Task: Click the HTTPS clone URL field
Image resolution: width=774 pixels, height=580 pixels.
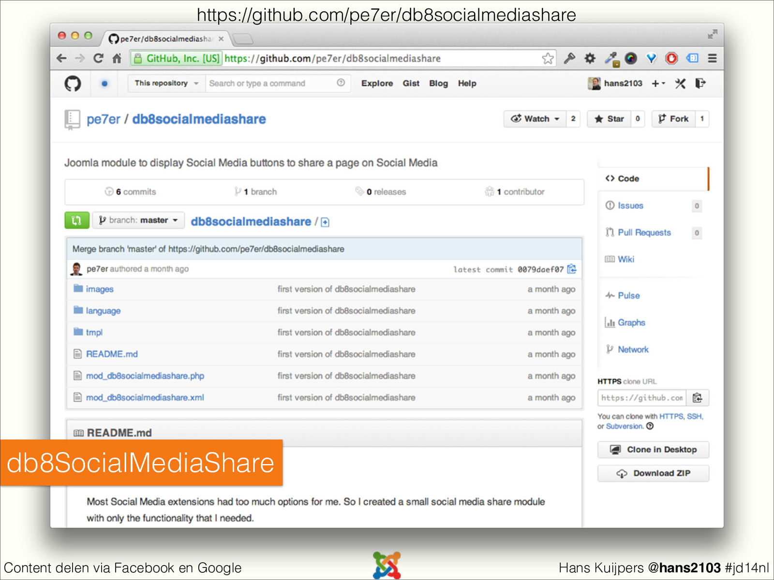Action: coord(642,398)
